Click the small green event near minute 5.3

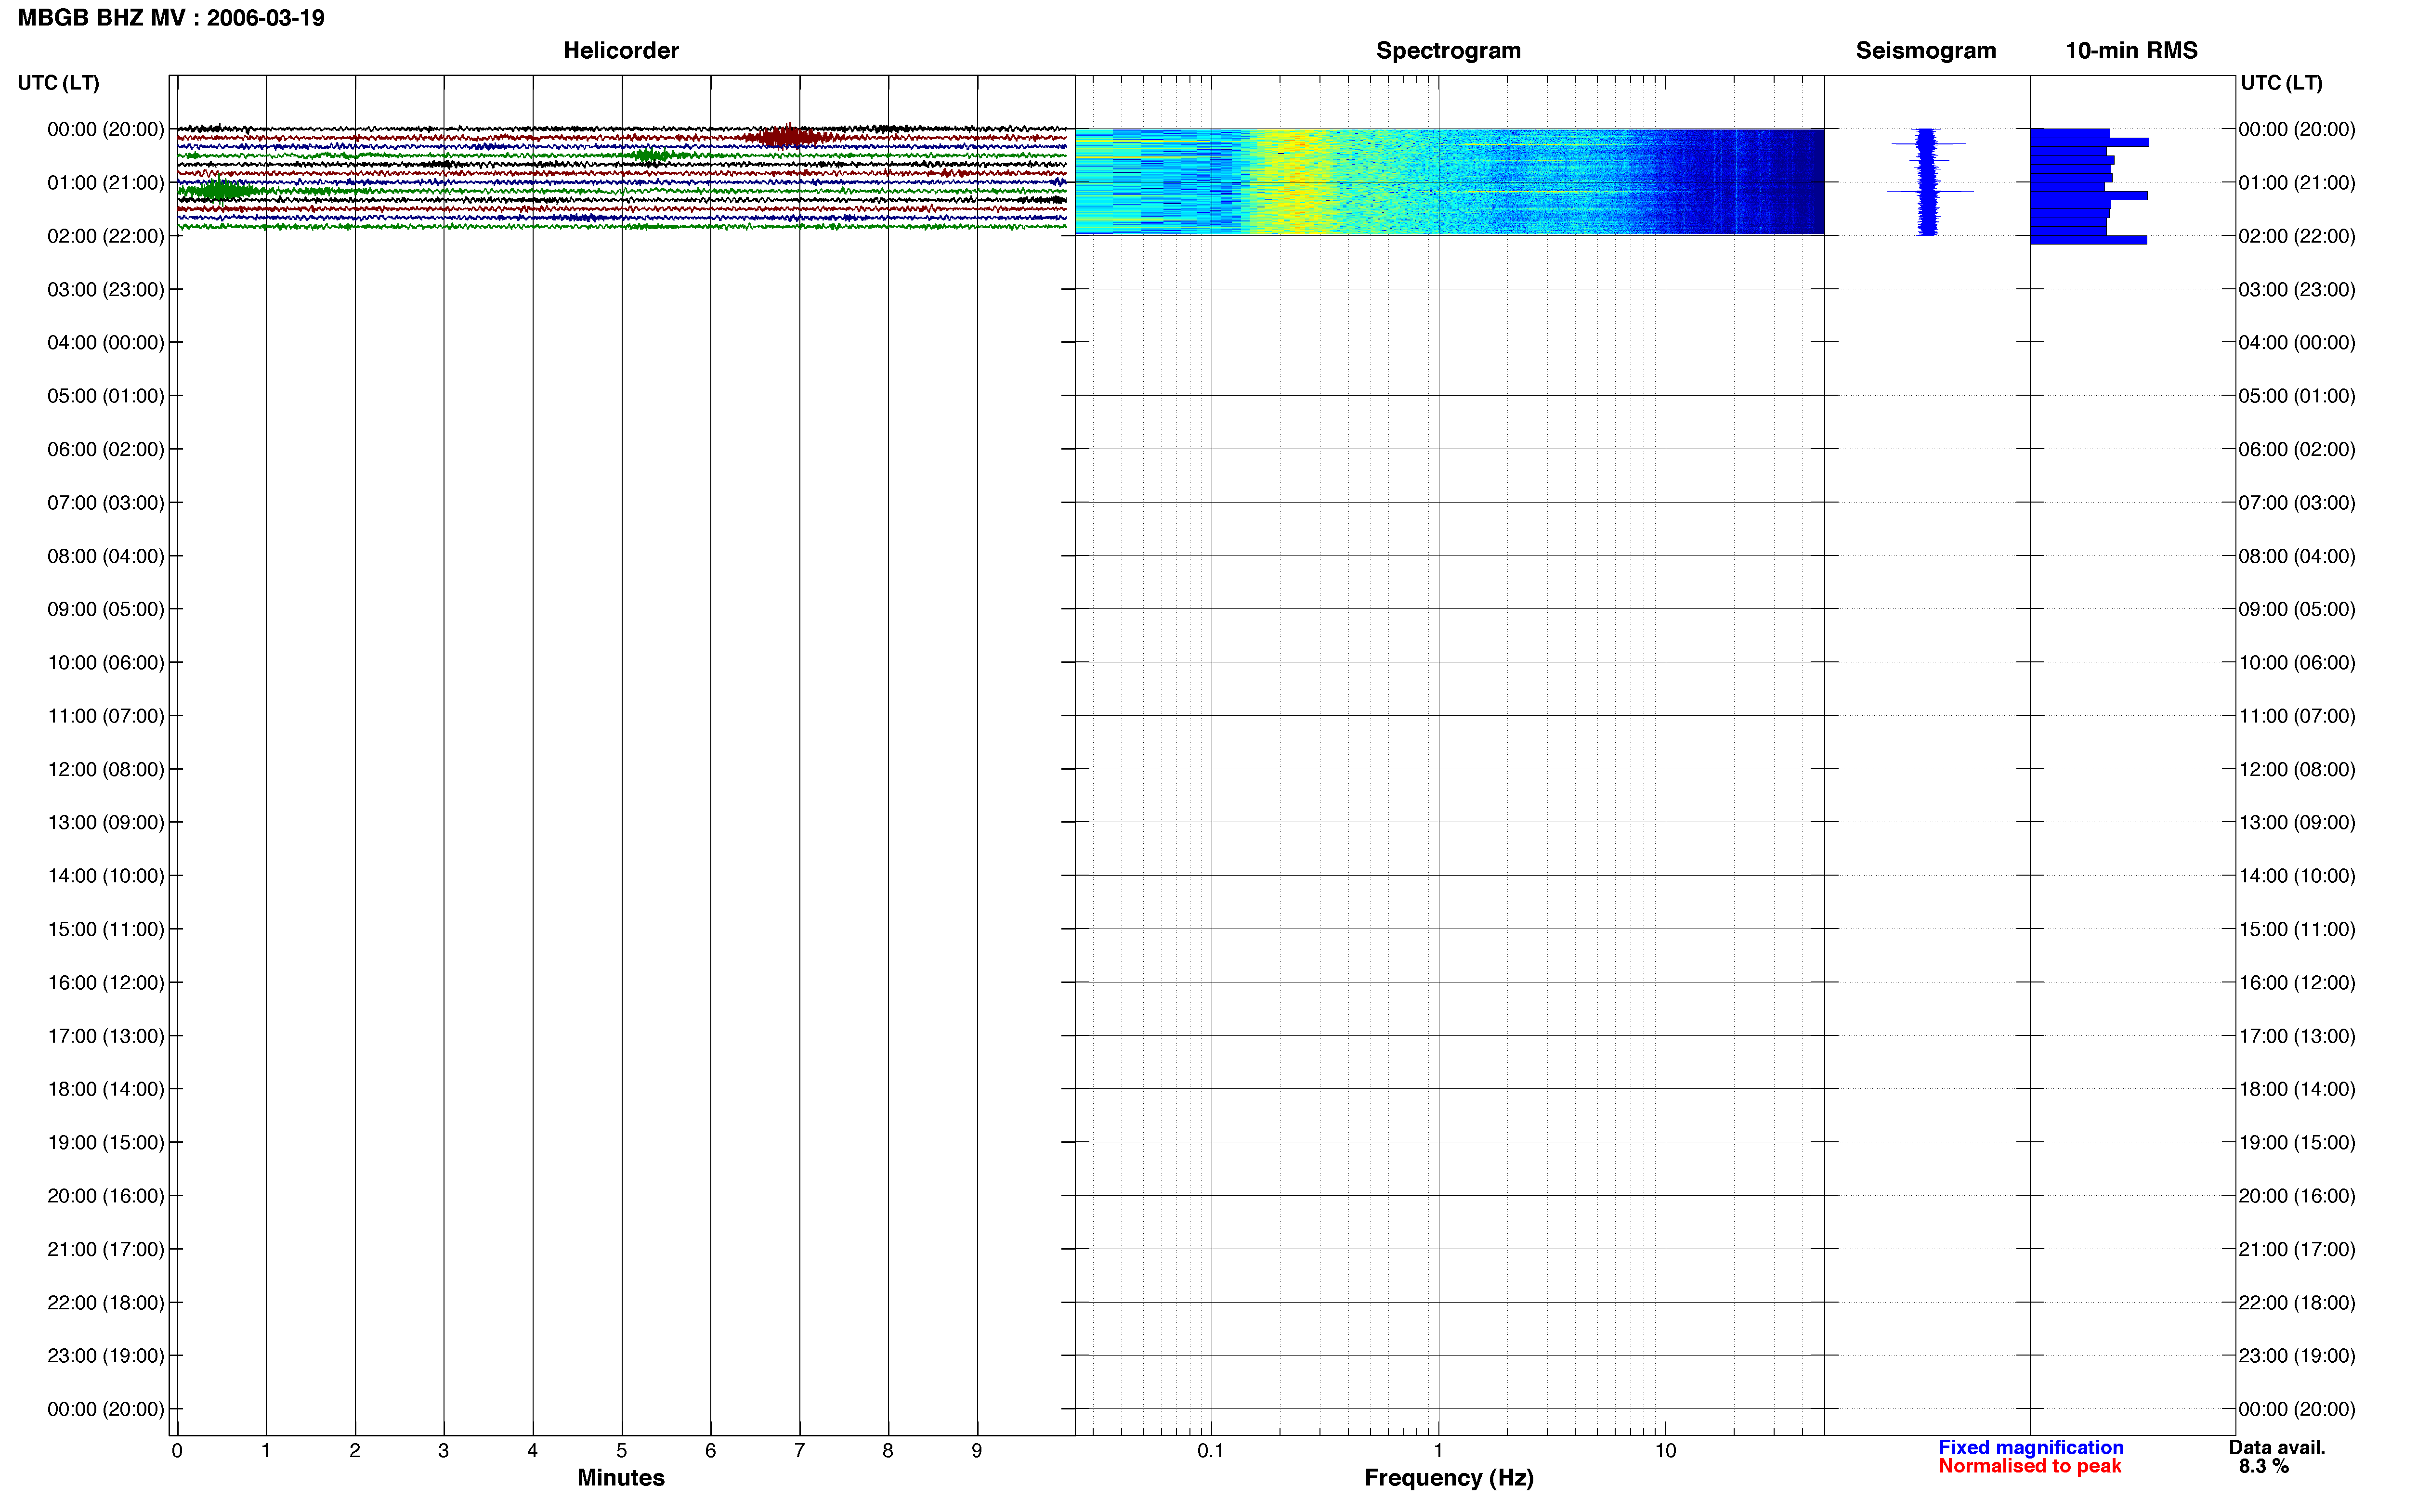(652, 155)
